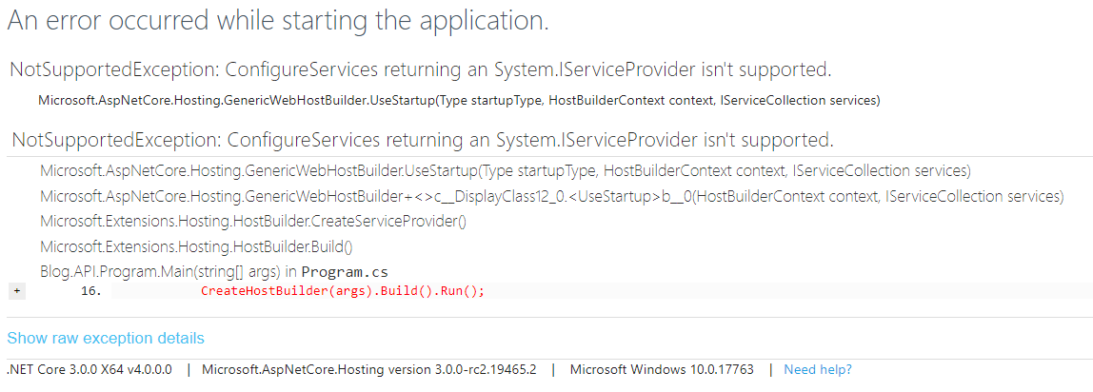Open the Show raw exception details link

pyautogui.click(x=106, y=338)
